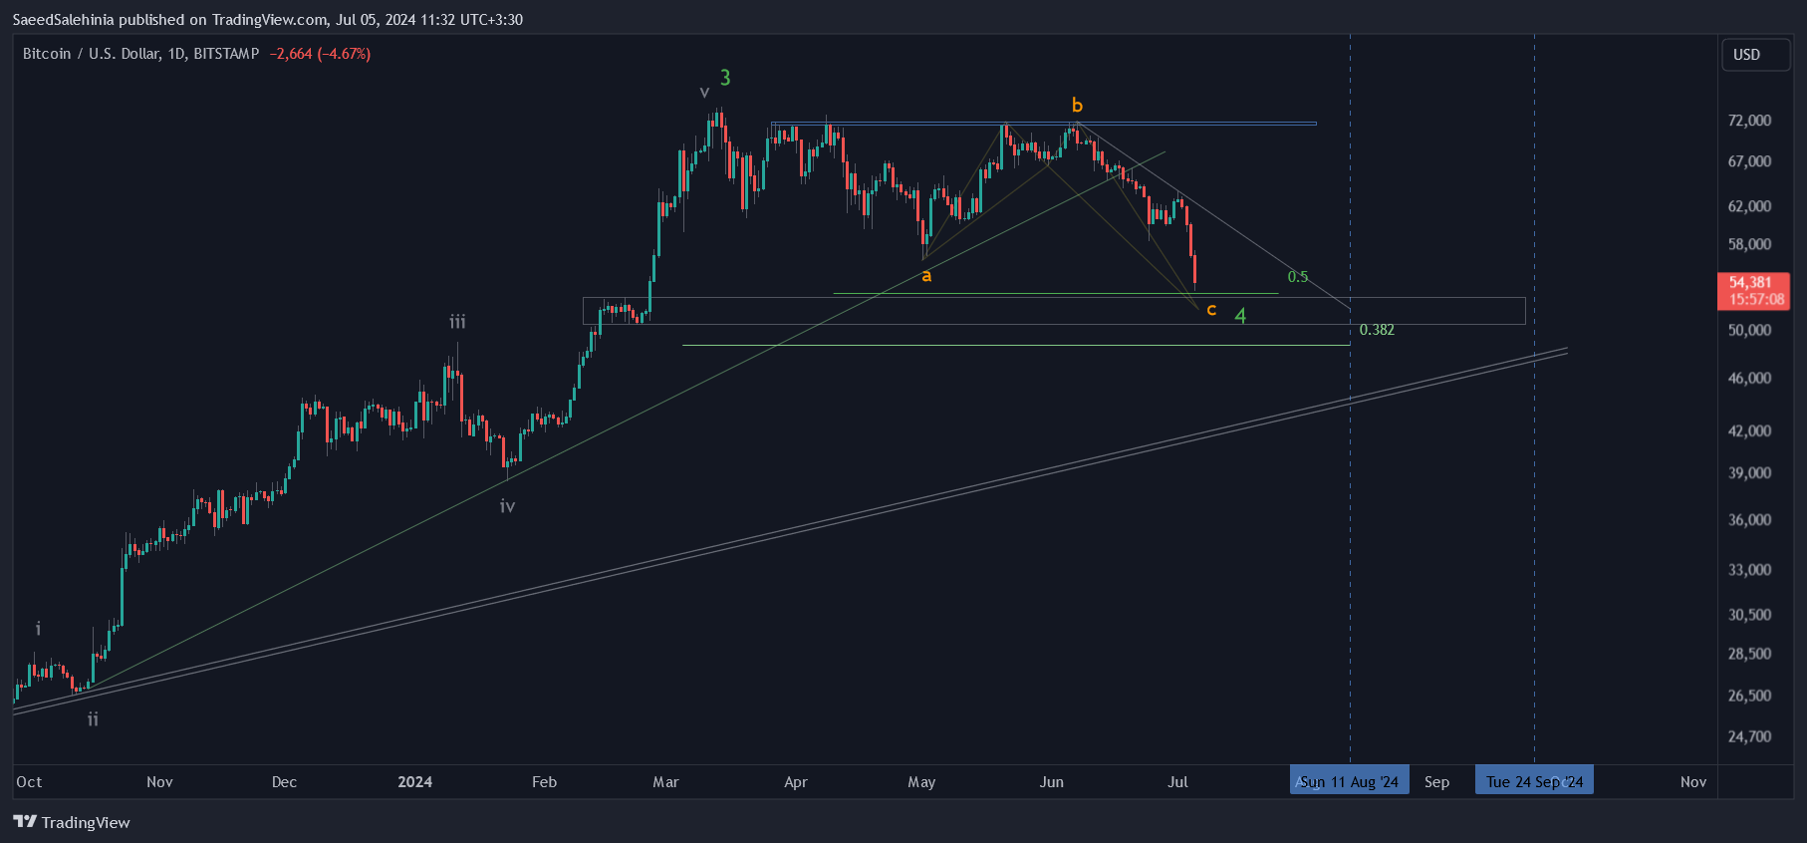
Task: Click the Jul time axis label
Action: [1177, 782]
